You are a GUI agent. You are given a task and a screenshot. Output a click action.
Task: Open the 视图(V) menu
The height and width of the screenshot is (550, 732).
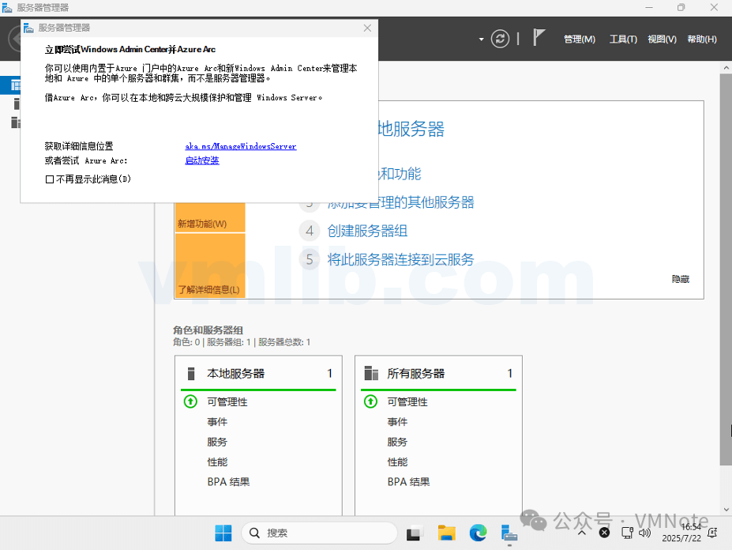pos(662,39)
